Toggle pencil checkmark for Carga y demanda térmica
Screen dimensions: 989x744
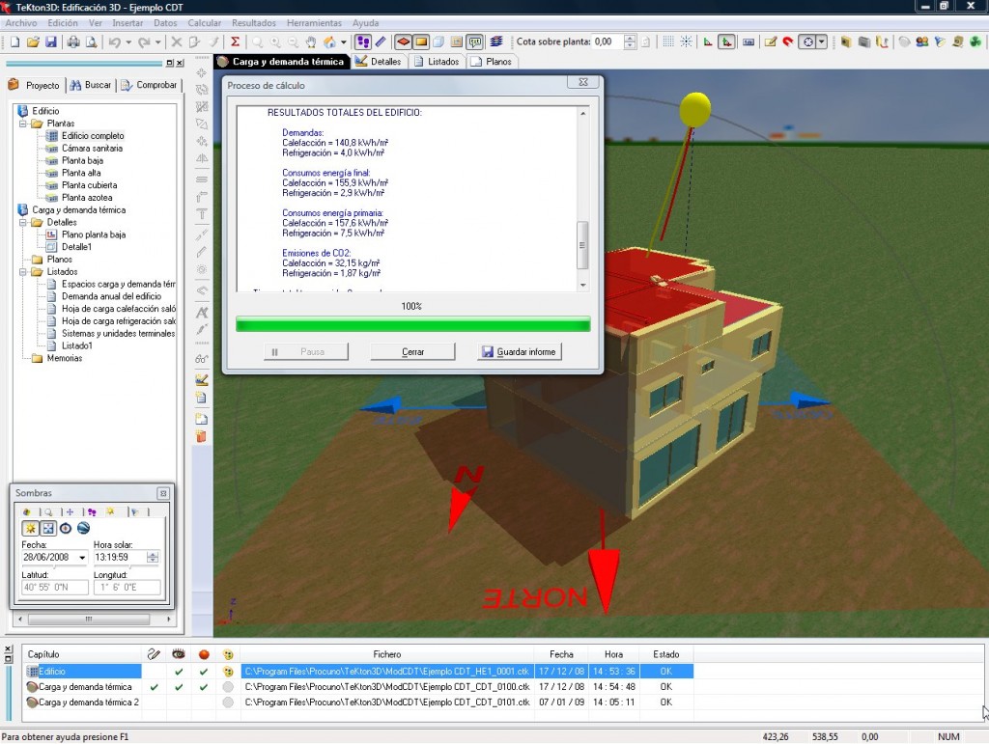point(154,687)
